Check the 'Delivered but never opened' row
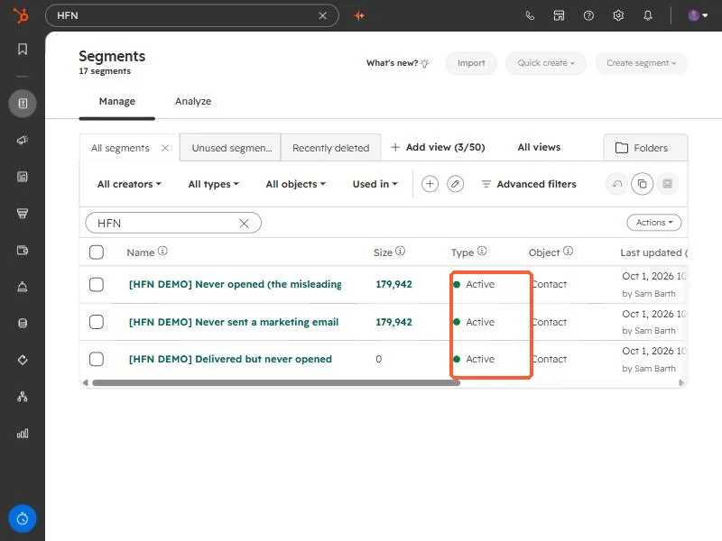The image size is (722, 541). pos(97,359)
